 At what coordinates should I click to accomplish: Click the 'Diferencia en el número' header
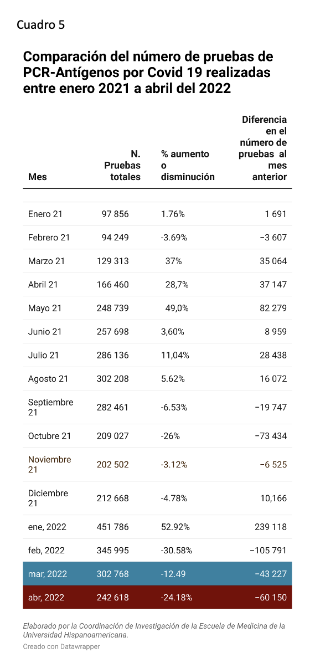point(263,148)
